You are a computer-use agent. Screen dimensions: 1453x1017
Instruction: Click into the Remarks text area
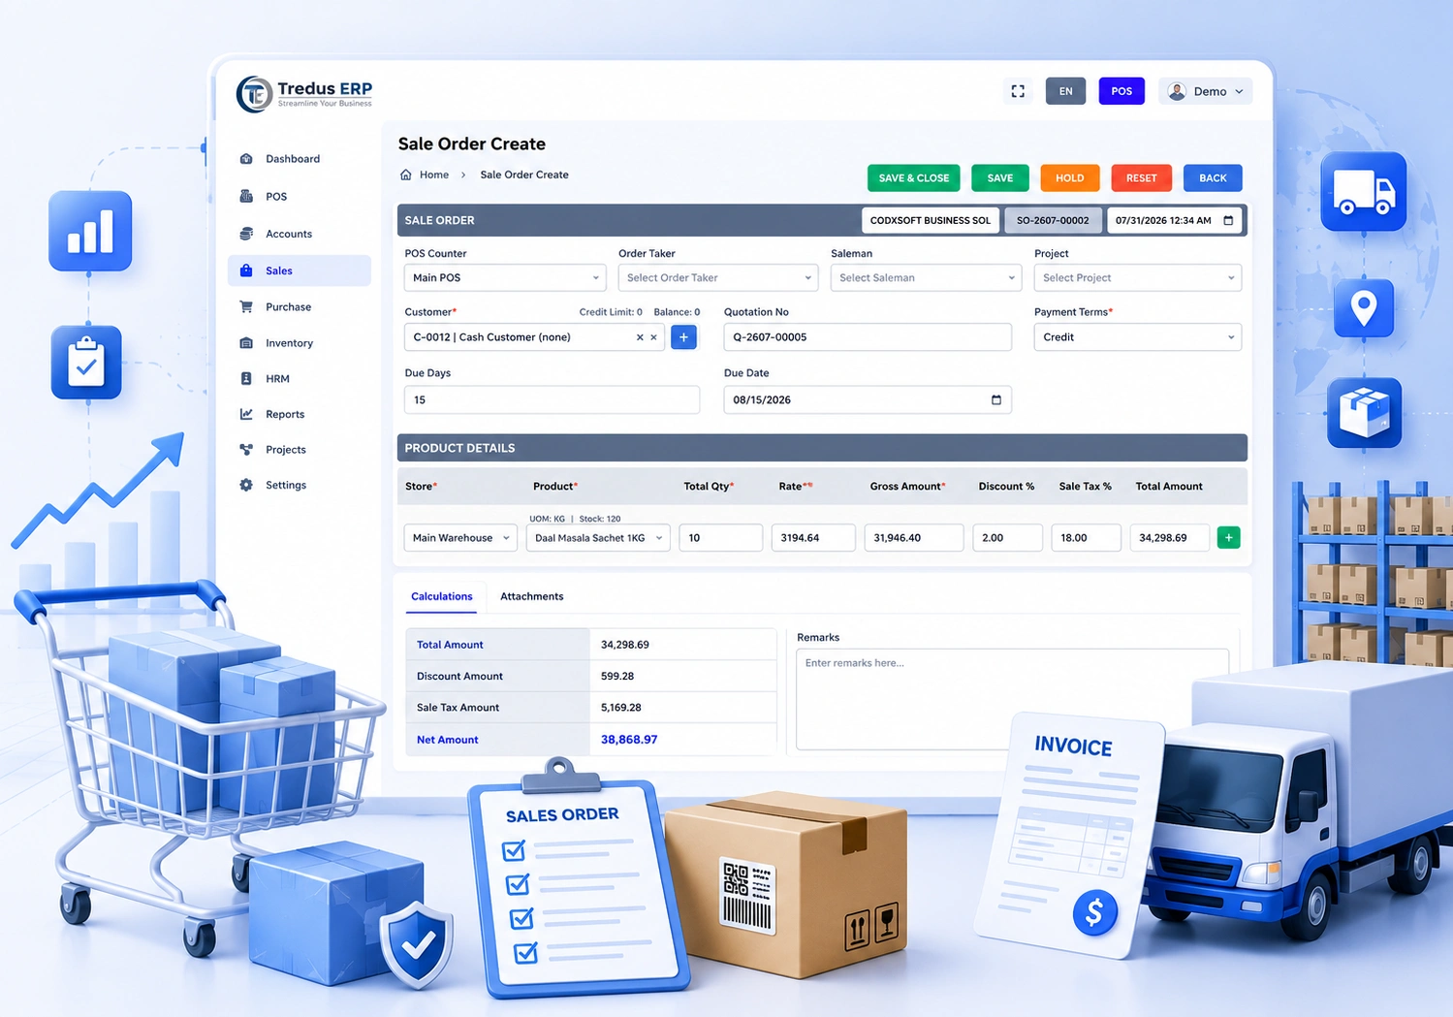pyautogui.click(x=1012, y=699)
